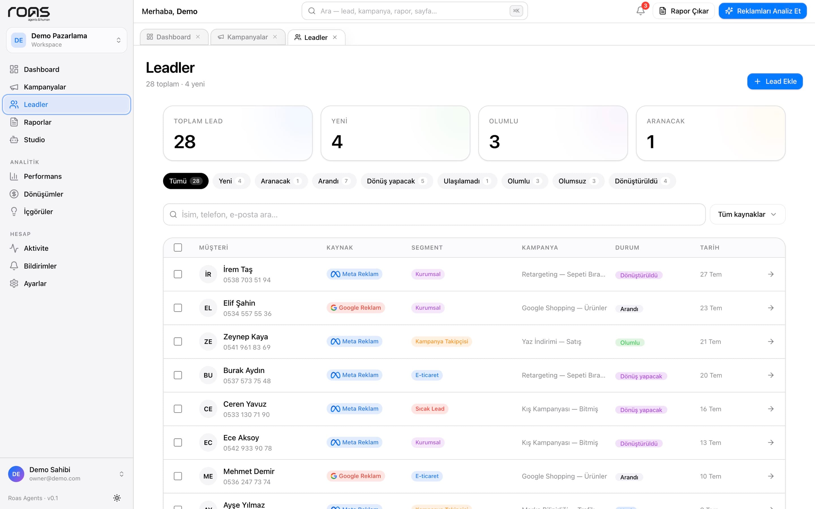Screen dimensions: 815x509
Task: Check the Burak Aydın row checkbox
Action: pos(178,375)
